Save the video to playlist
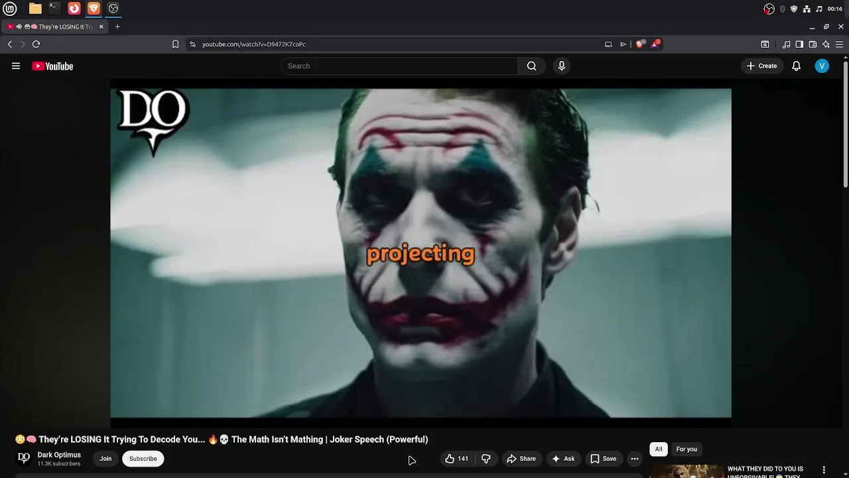Screen dimensions: 849x478 603,459
